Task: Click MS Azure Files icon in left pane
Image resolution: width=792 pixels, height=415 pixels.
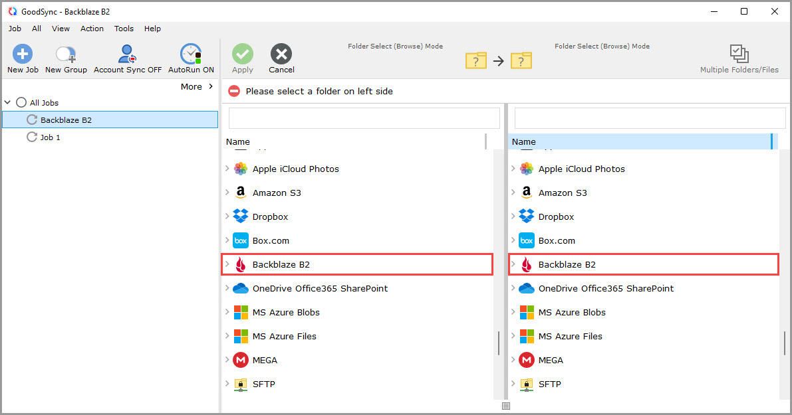Action: (241, 336)
